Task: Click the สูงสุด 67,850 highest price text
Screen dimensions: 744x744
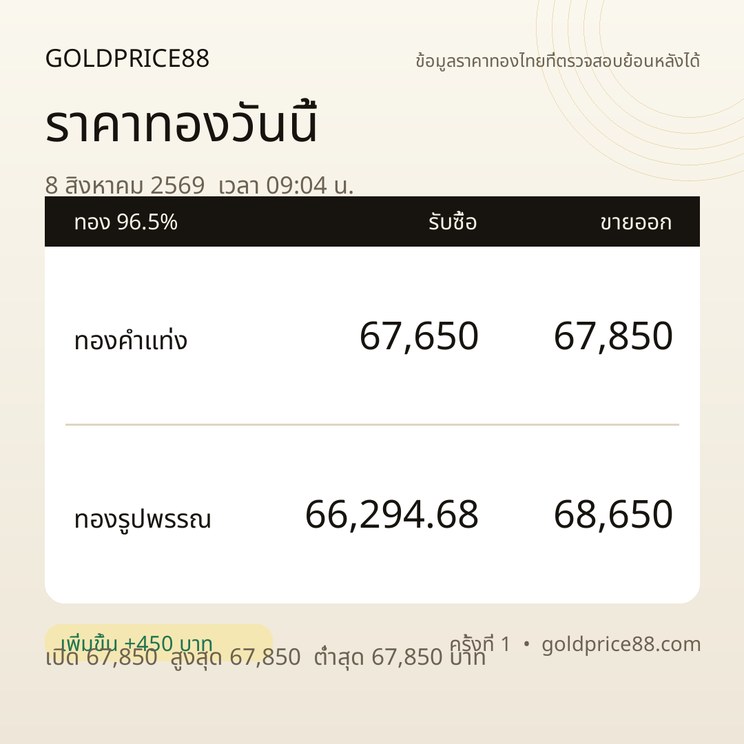Action: pos(236,657)
